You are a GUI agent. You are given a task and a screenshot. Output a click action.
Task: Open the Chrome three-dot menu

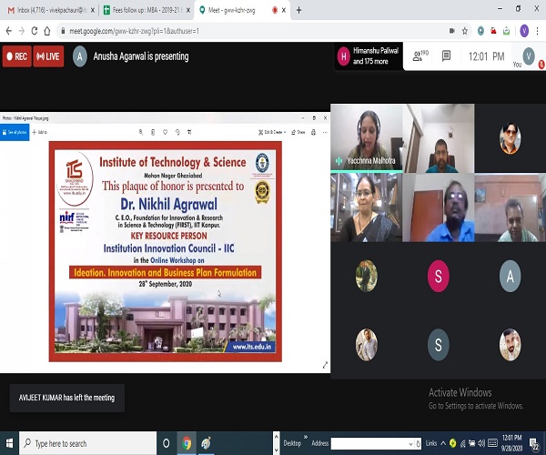click(538, 31)
